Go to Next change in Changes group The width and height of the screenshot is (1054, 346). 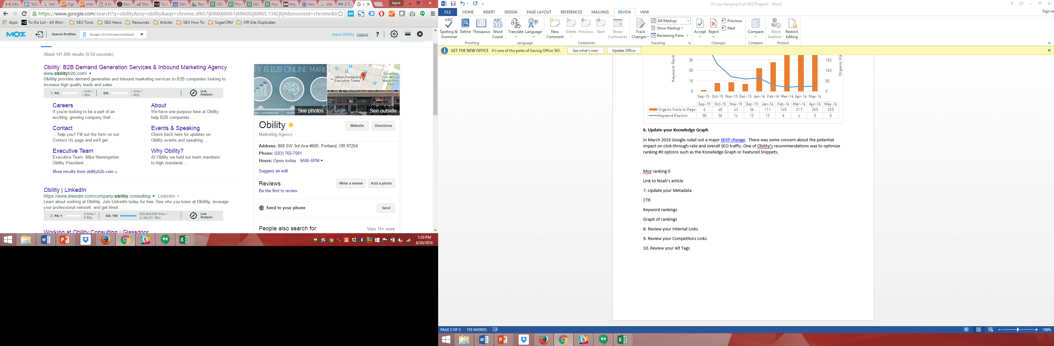728,28
